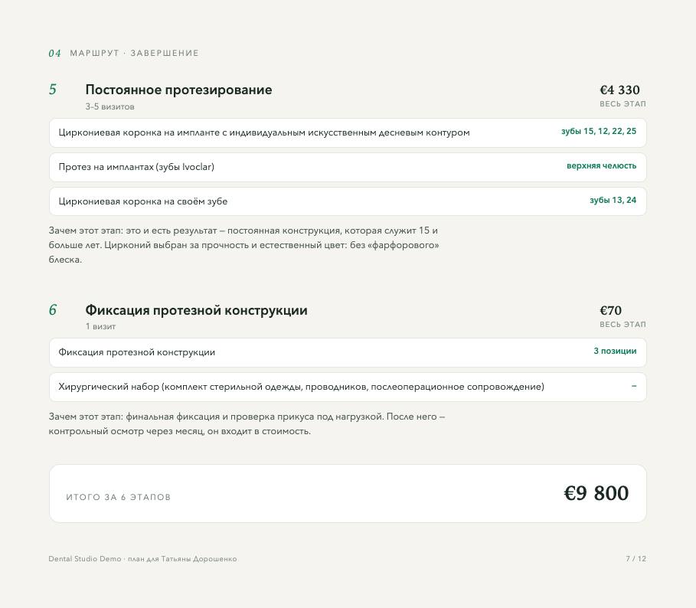Viewport: 696px width, 608px height.
Task: Click the 'Маршрут · Завершение' section header
Action: [134, 54]
